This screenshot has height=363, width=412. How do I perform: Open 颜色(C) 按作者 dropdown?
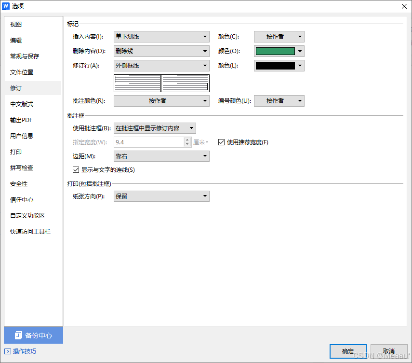279,37
